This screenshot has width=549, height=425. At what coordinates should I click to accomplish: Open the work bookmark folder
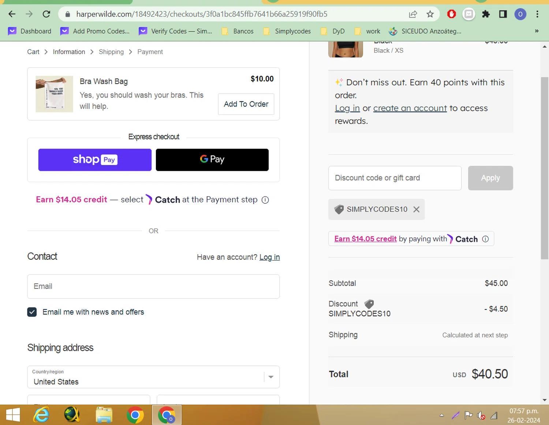(367, 31)
